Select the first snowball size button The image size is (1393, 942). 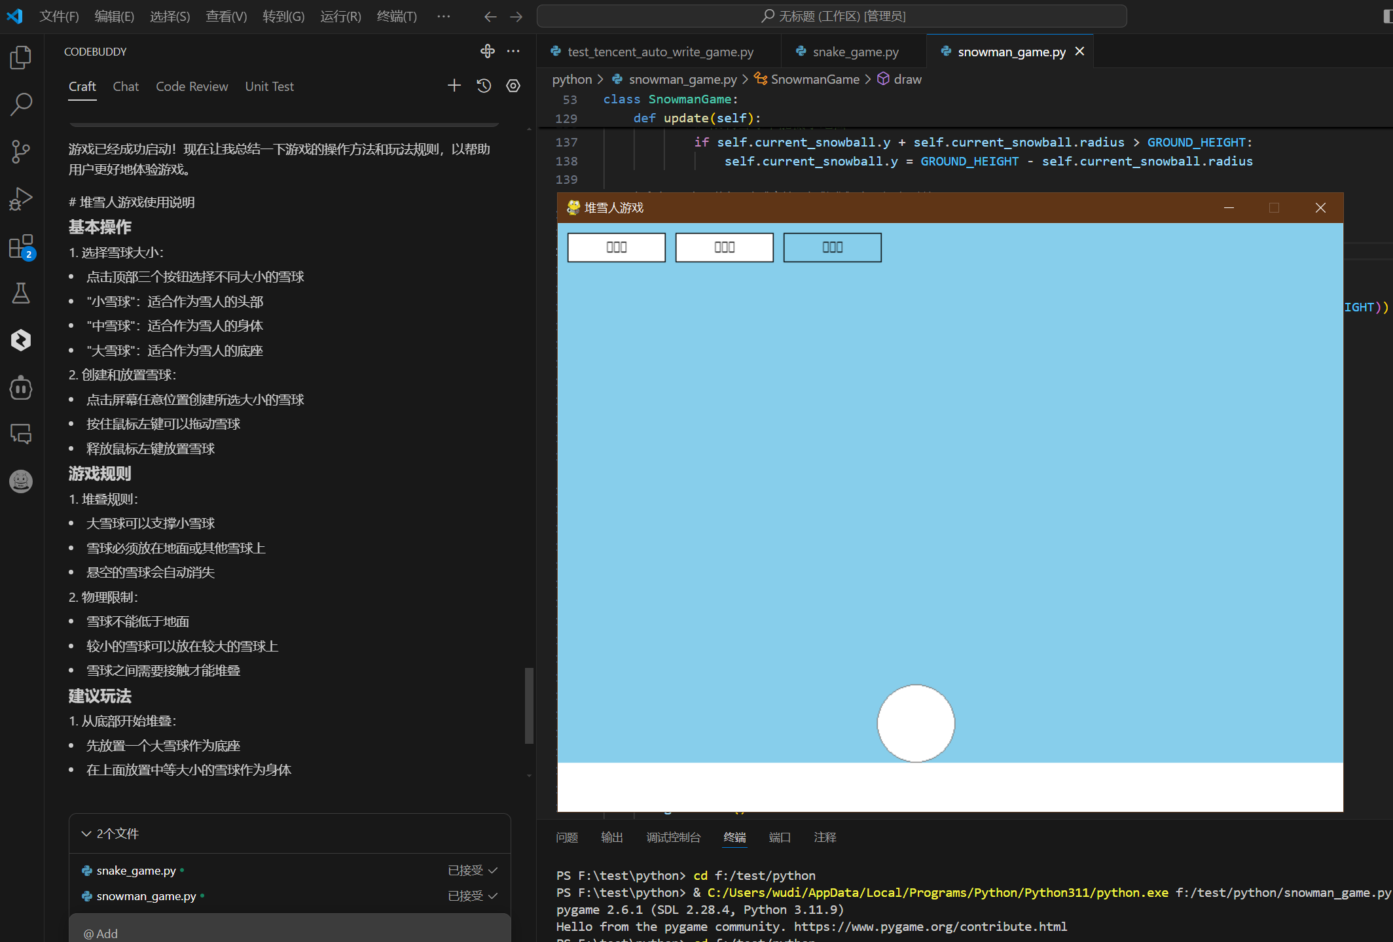point(616,247)
